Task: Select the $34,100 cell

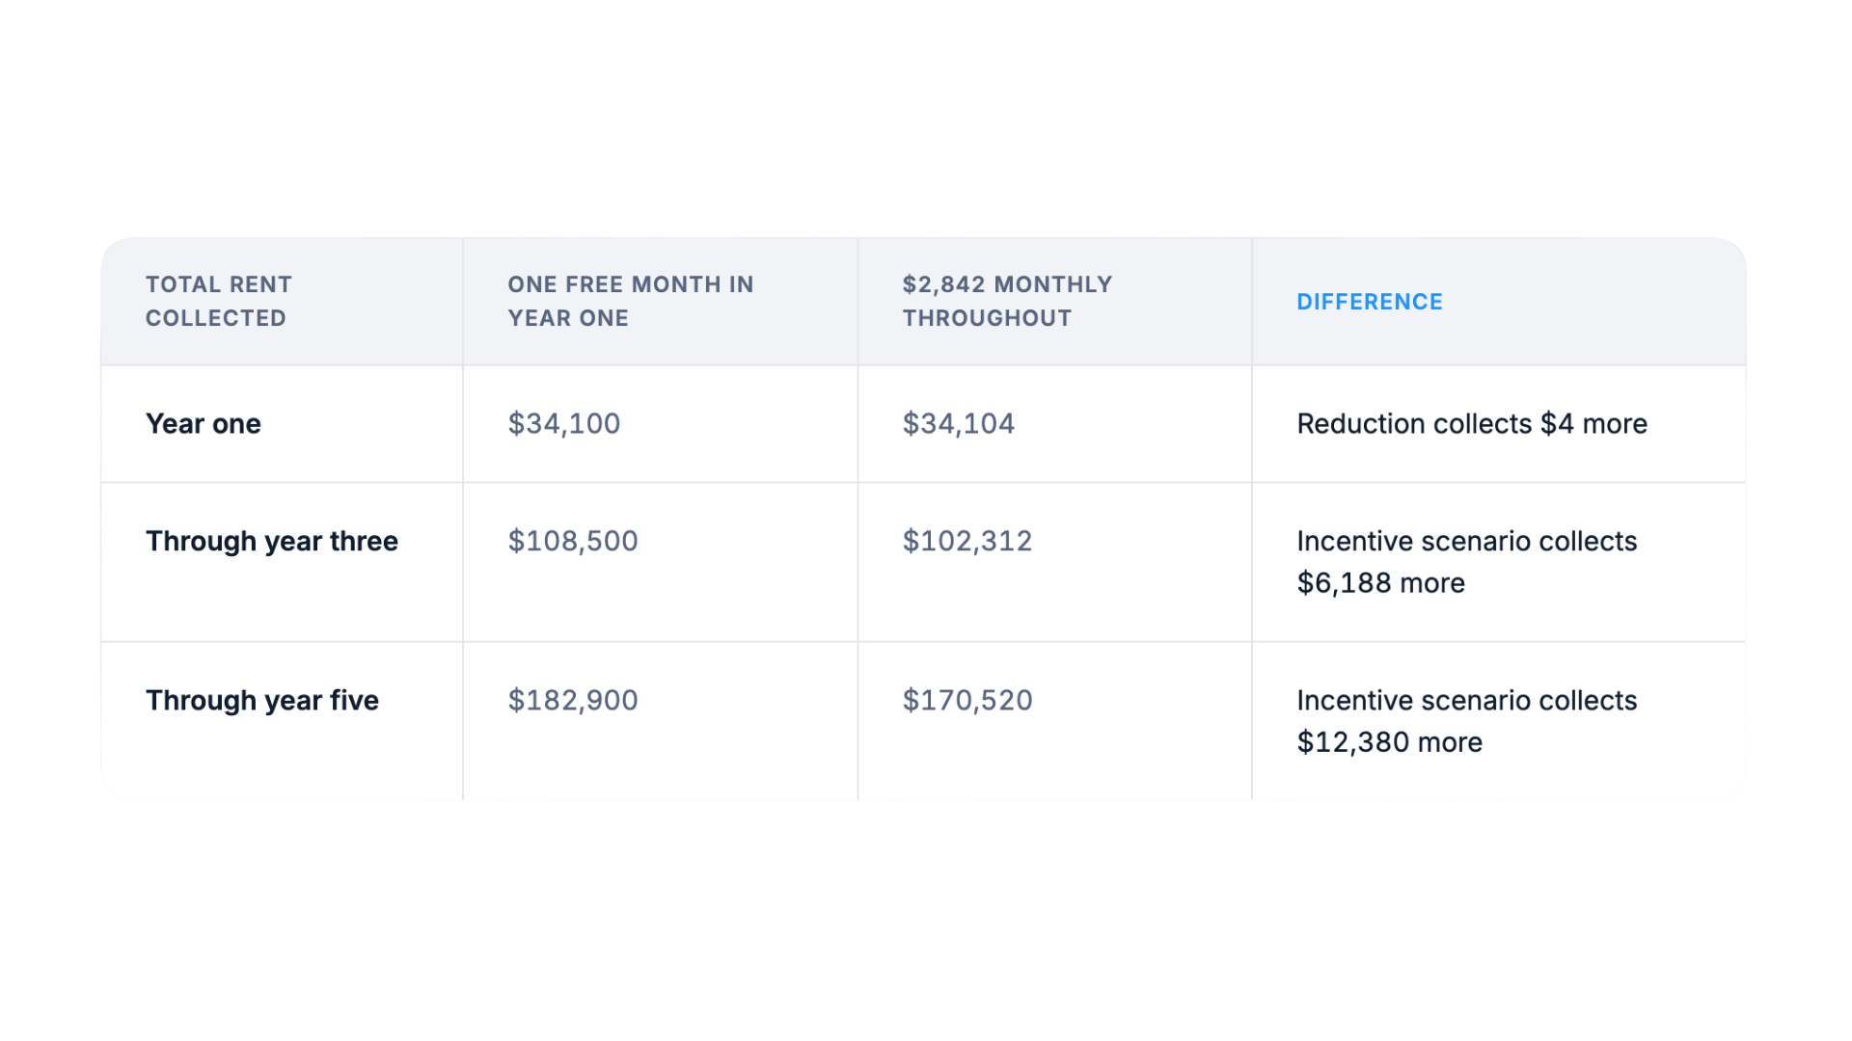Action: [564, 423]
